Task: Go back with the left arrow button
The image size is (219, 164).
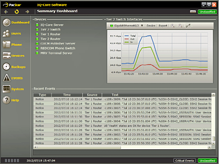Action: (6, 12)
